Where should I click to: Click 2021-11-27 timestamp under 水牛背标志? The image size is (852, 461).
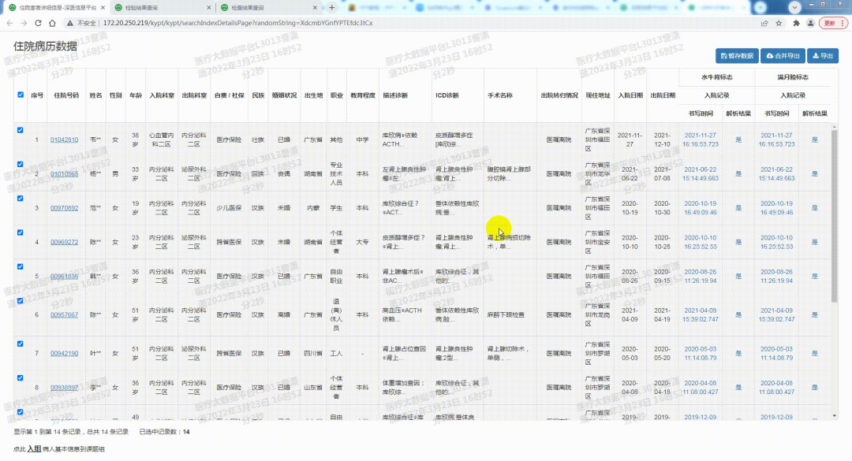point(701,139)
